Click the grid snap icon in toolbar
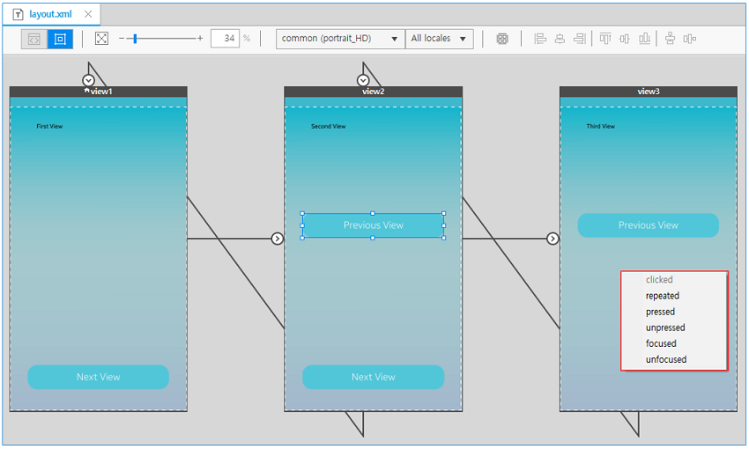The image size is (749, 449). [502, 39]
